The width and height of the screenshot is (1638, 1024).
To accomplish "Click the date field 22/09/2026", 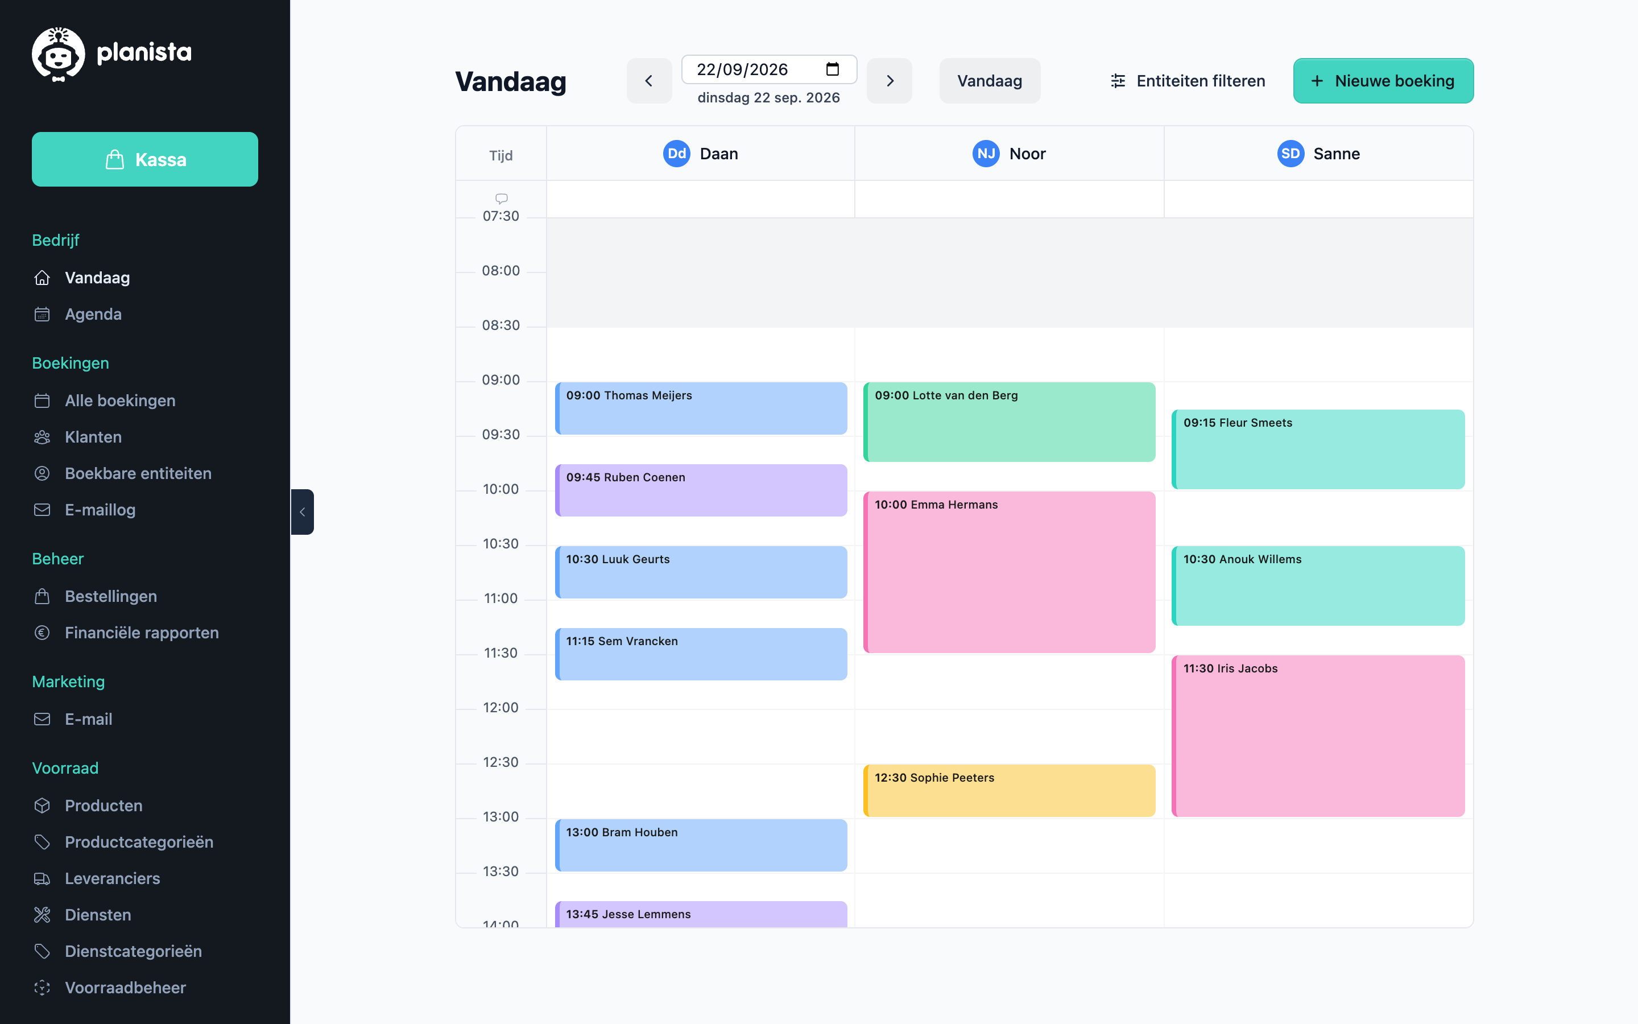I will coord(769,69).
